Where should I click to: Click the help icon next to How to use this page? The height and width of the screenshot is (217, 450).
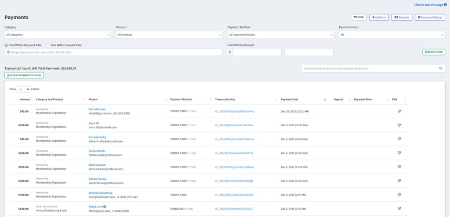click(x=445, y=4)
